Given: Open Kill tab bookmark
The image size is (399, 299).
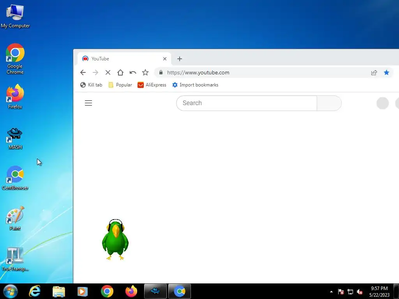Looking at the screenshot, I should pos(91,85).
